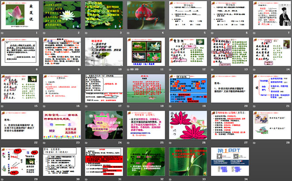The image size is (292, 181).
Task: Click the animation star under slide 24
Action: [86, 143]
